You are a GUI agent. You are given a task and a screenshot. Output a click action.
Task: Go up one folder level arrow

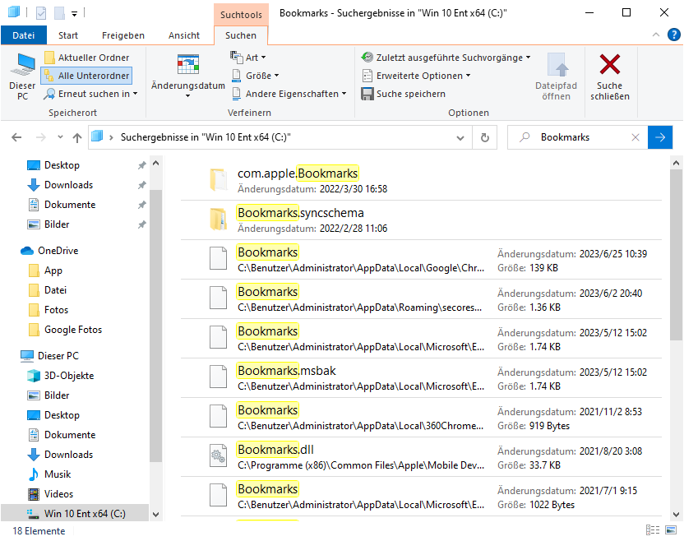point(76,138)
